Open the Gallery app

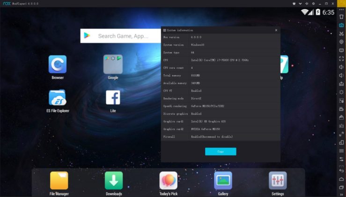coord(223,181)
